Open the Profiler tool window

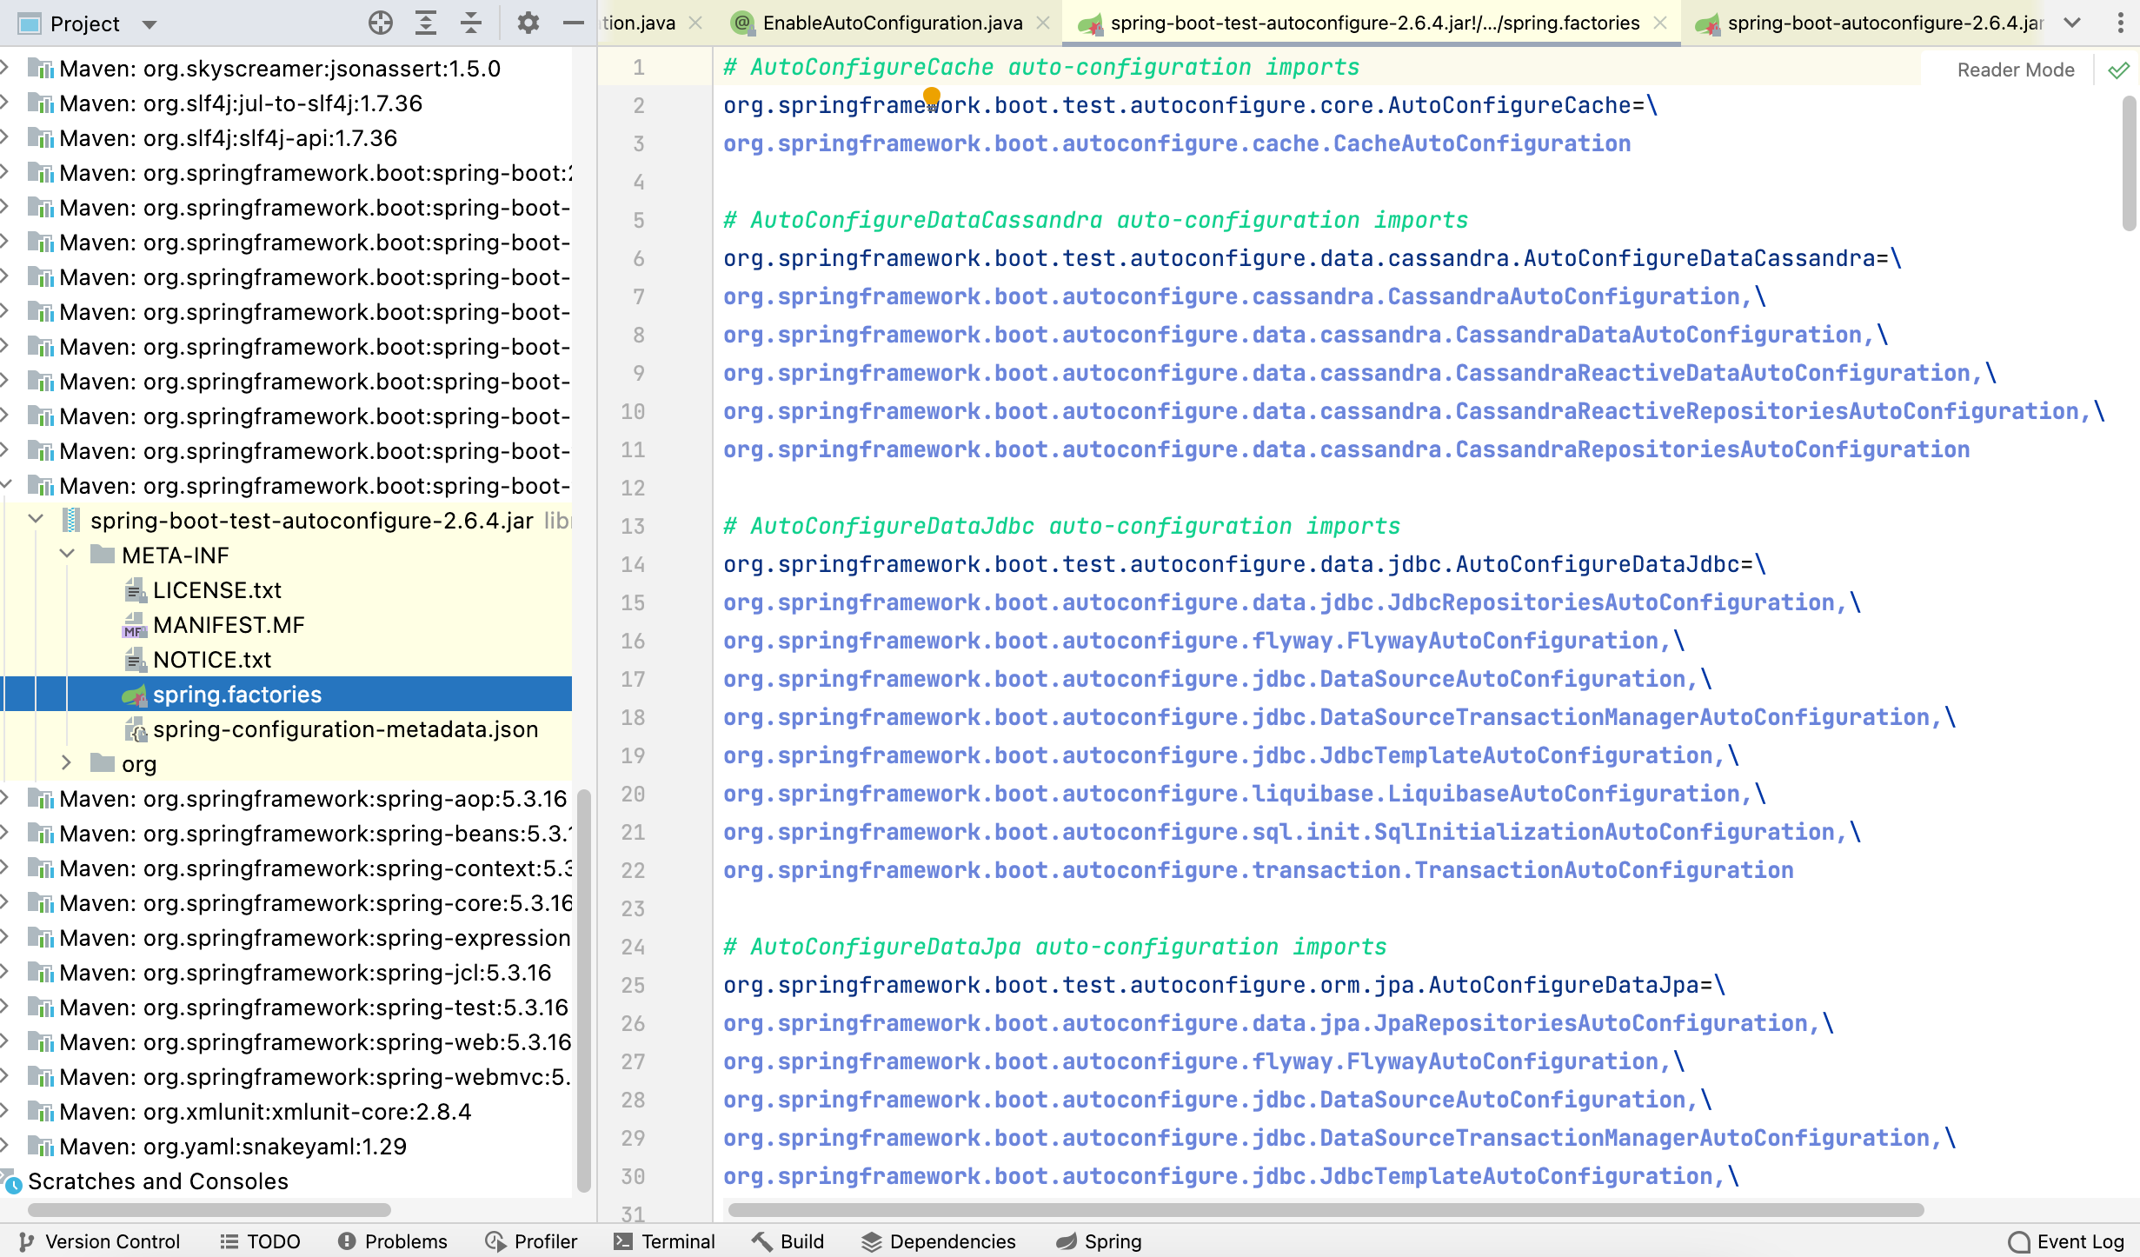531,1241
